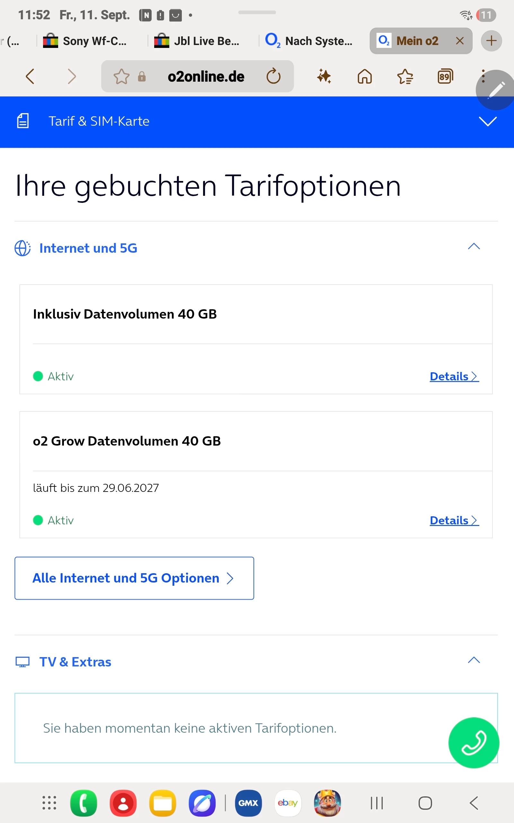Open Details for o2 Grow Datenvolumen
This screenshot has height=823, width=514.
tap(454, 520)
